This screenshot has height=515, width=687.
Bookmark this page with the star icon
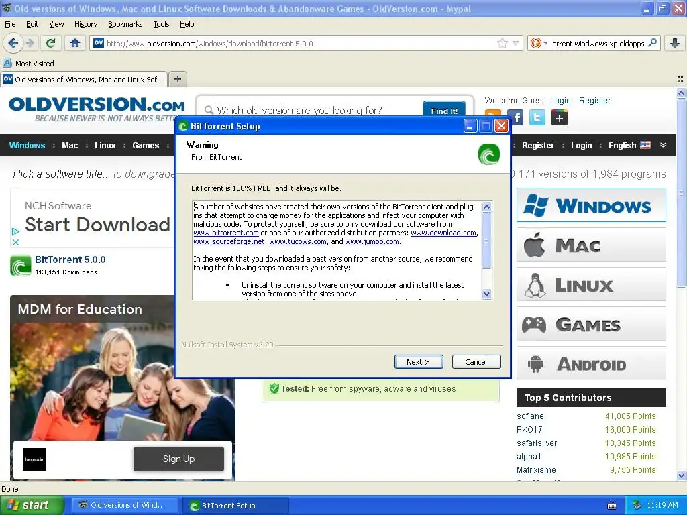(502, 43)
